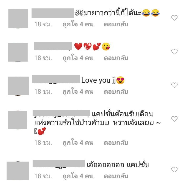
Task: View 'ถูกใจ 4 คน' on heart emojis comment
Action: click(78, 58)
